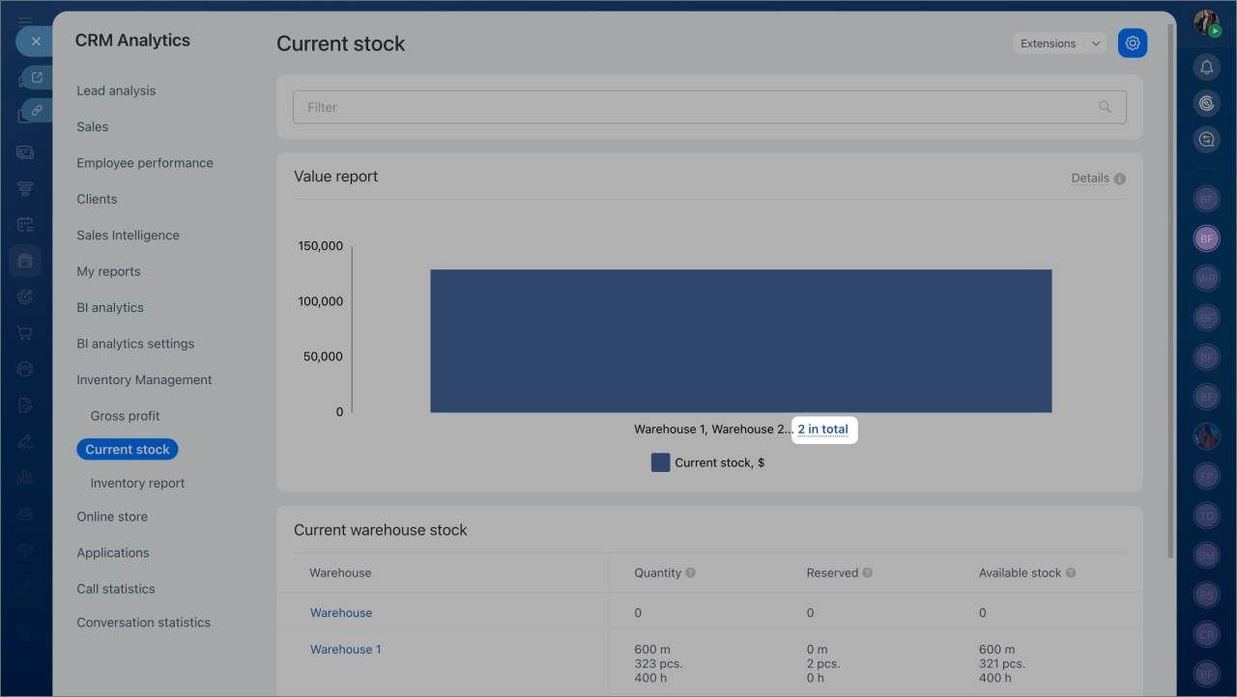Image resolution: width=1237 pixels, height=697 pixels.
Task: Click the help icon beside Reserved column
Action: point(867,572)
